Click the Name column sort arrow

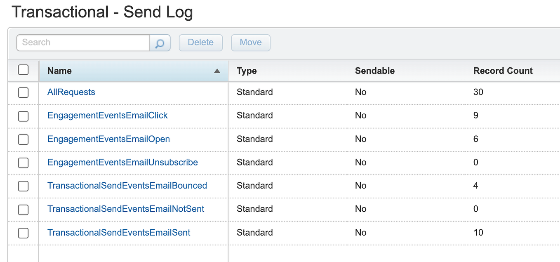coord(217,71)
